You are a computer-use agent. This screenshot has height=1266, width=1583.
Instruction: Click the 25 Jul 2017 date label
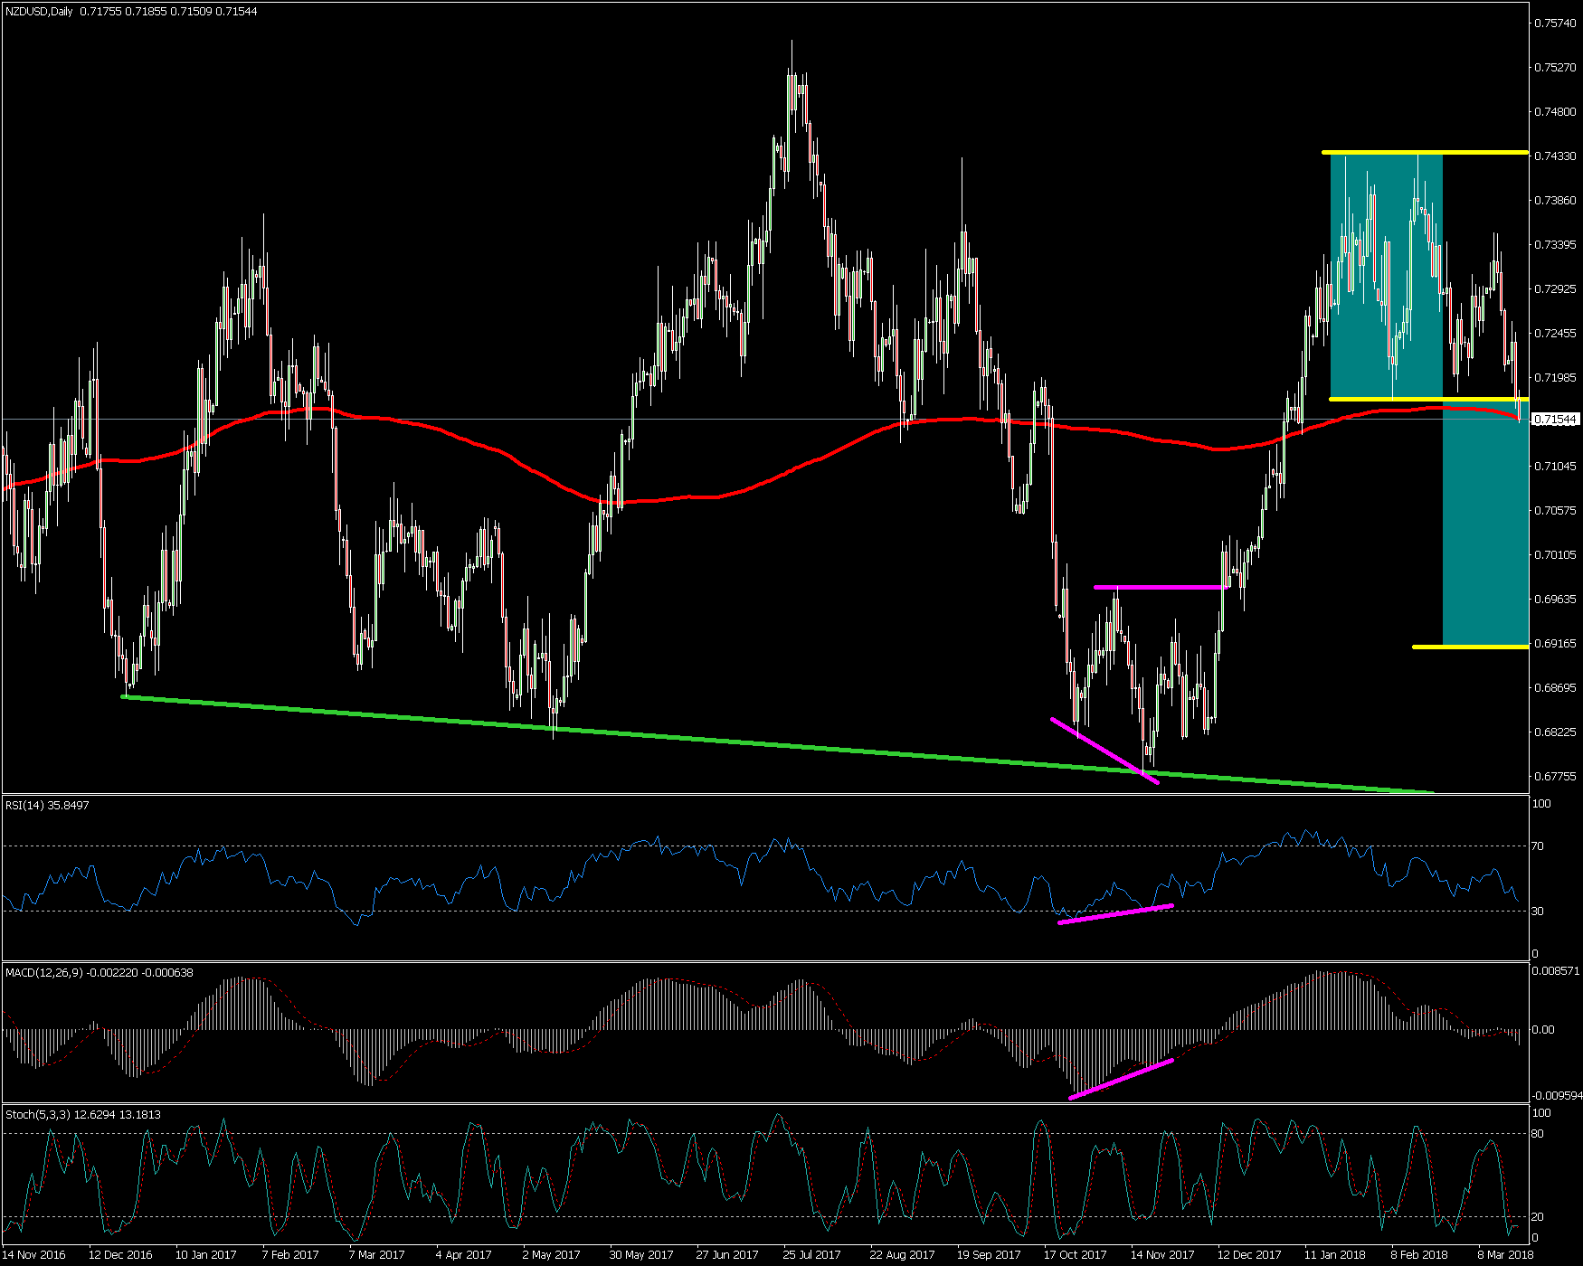(811, 1254)
